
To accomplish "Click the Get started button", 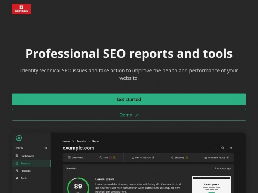I will click(x=129, y=100).
